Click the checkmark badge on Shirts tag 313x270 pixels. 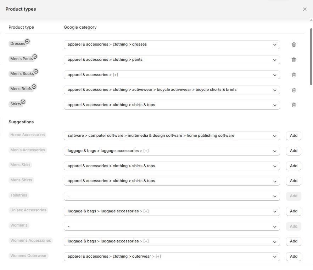[x=23, y=102]
